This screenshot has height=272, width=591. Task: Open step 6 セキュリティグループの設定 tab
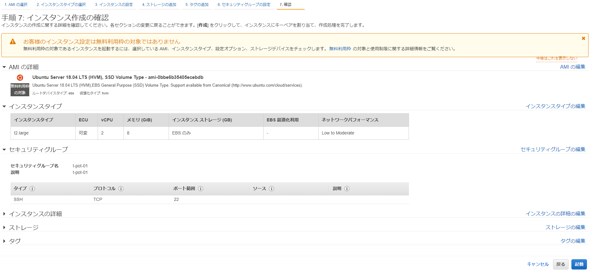click(244, 5)
